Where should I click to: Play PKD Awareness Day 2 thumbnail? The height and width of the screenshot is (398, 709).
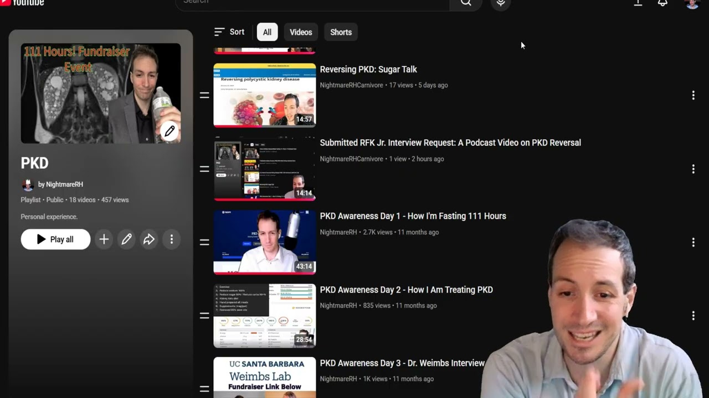(265, 316)
